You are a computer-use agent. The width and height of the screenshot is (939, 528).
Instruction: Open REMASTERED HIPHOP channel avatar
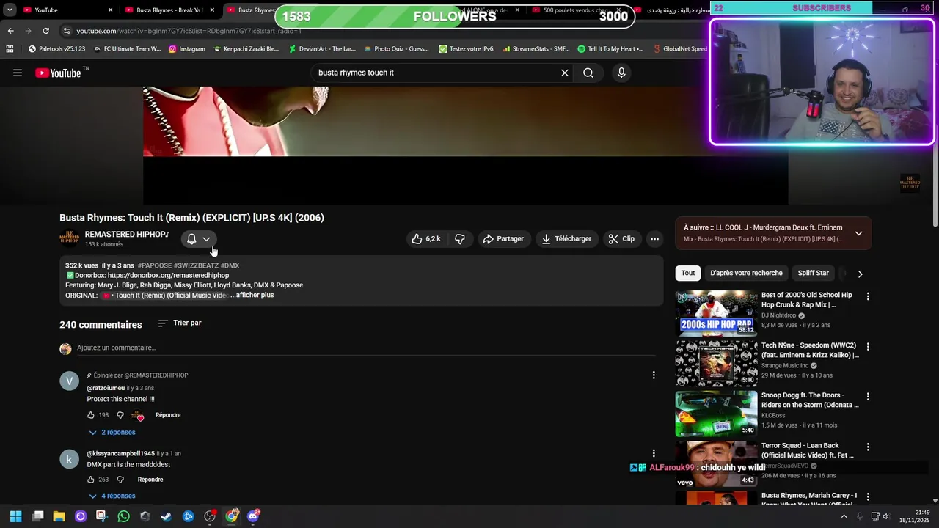pyautogui.click(x=69, y=238)
